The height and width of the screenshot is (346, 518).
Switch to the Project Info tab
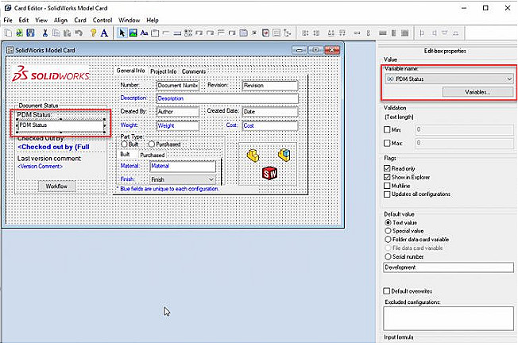163,71
